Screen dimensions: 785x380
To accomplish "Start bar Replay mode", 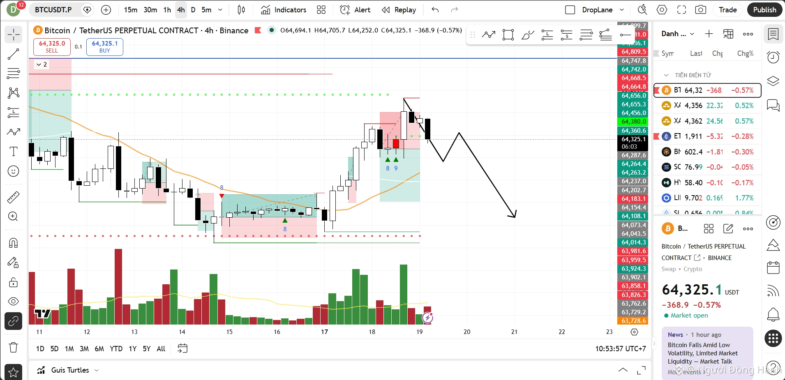I will (x=399, y=10).
